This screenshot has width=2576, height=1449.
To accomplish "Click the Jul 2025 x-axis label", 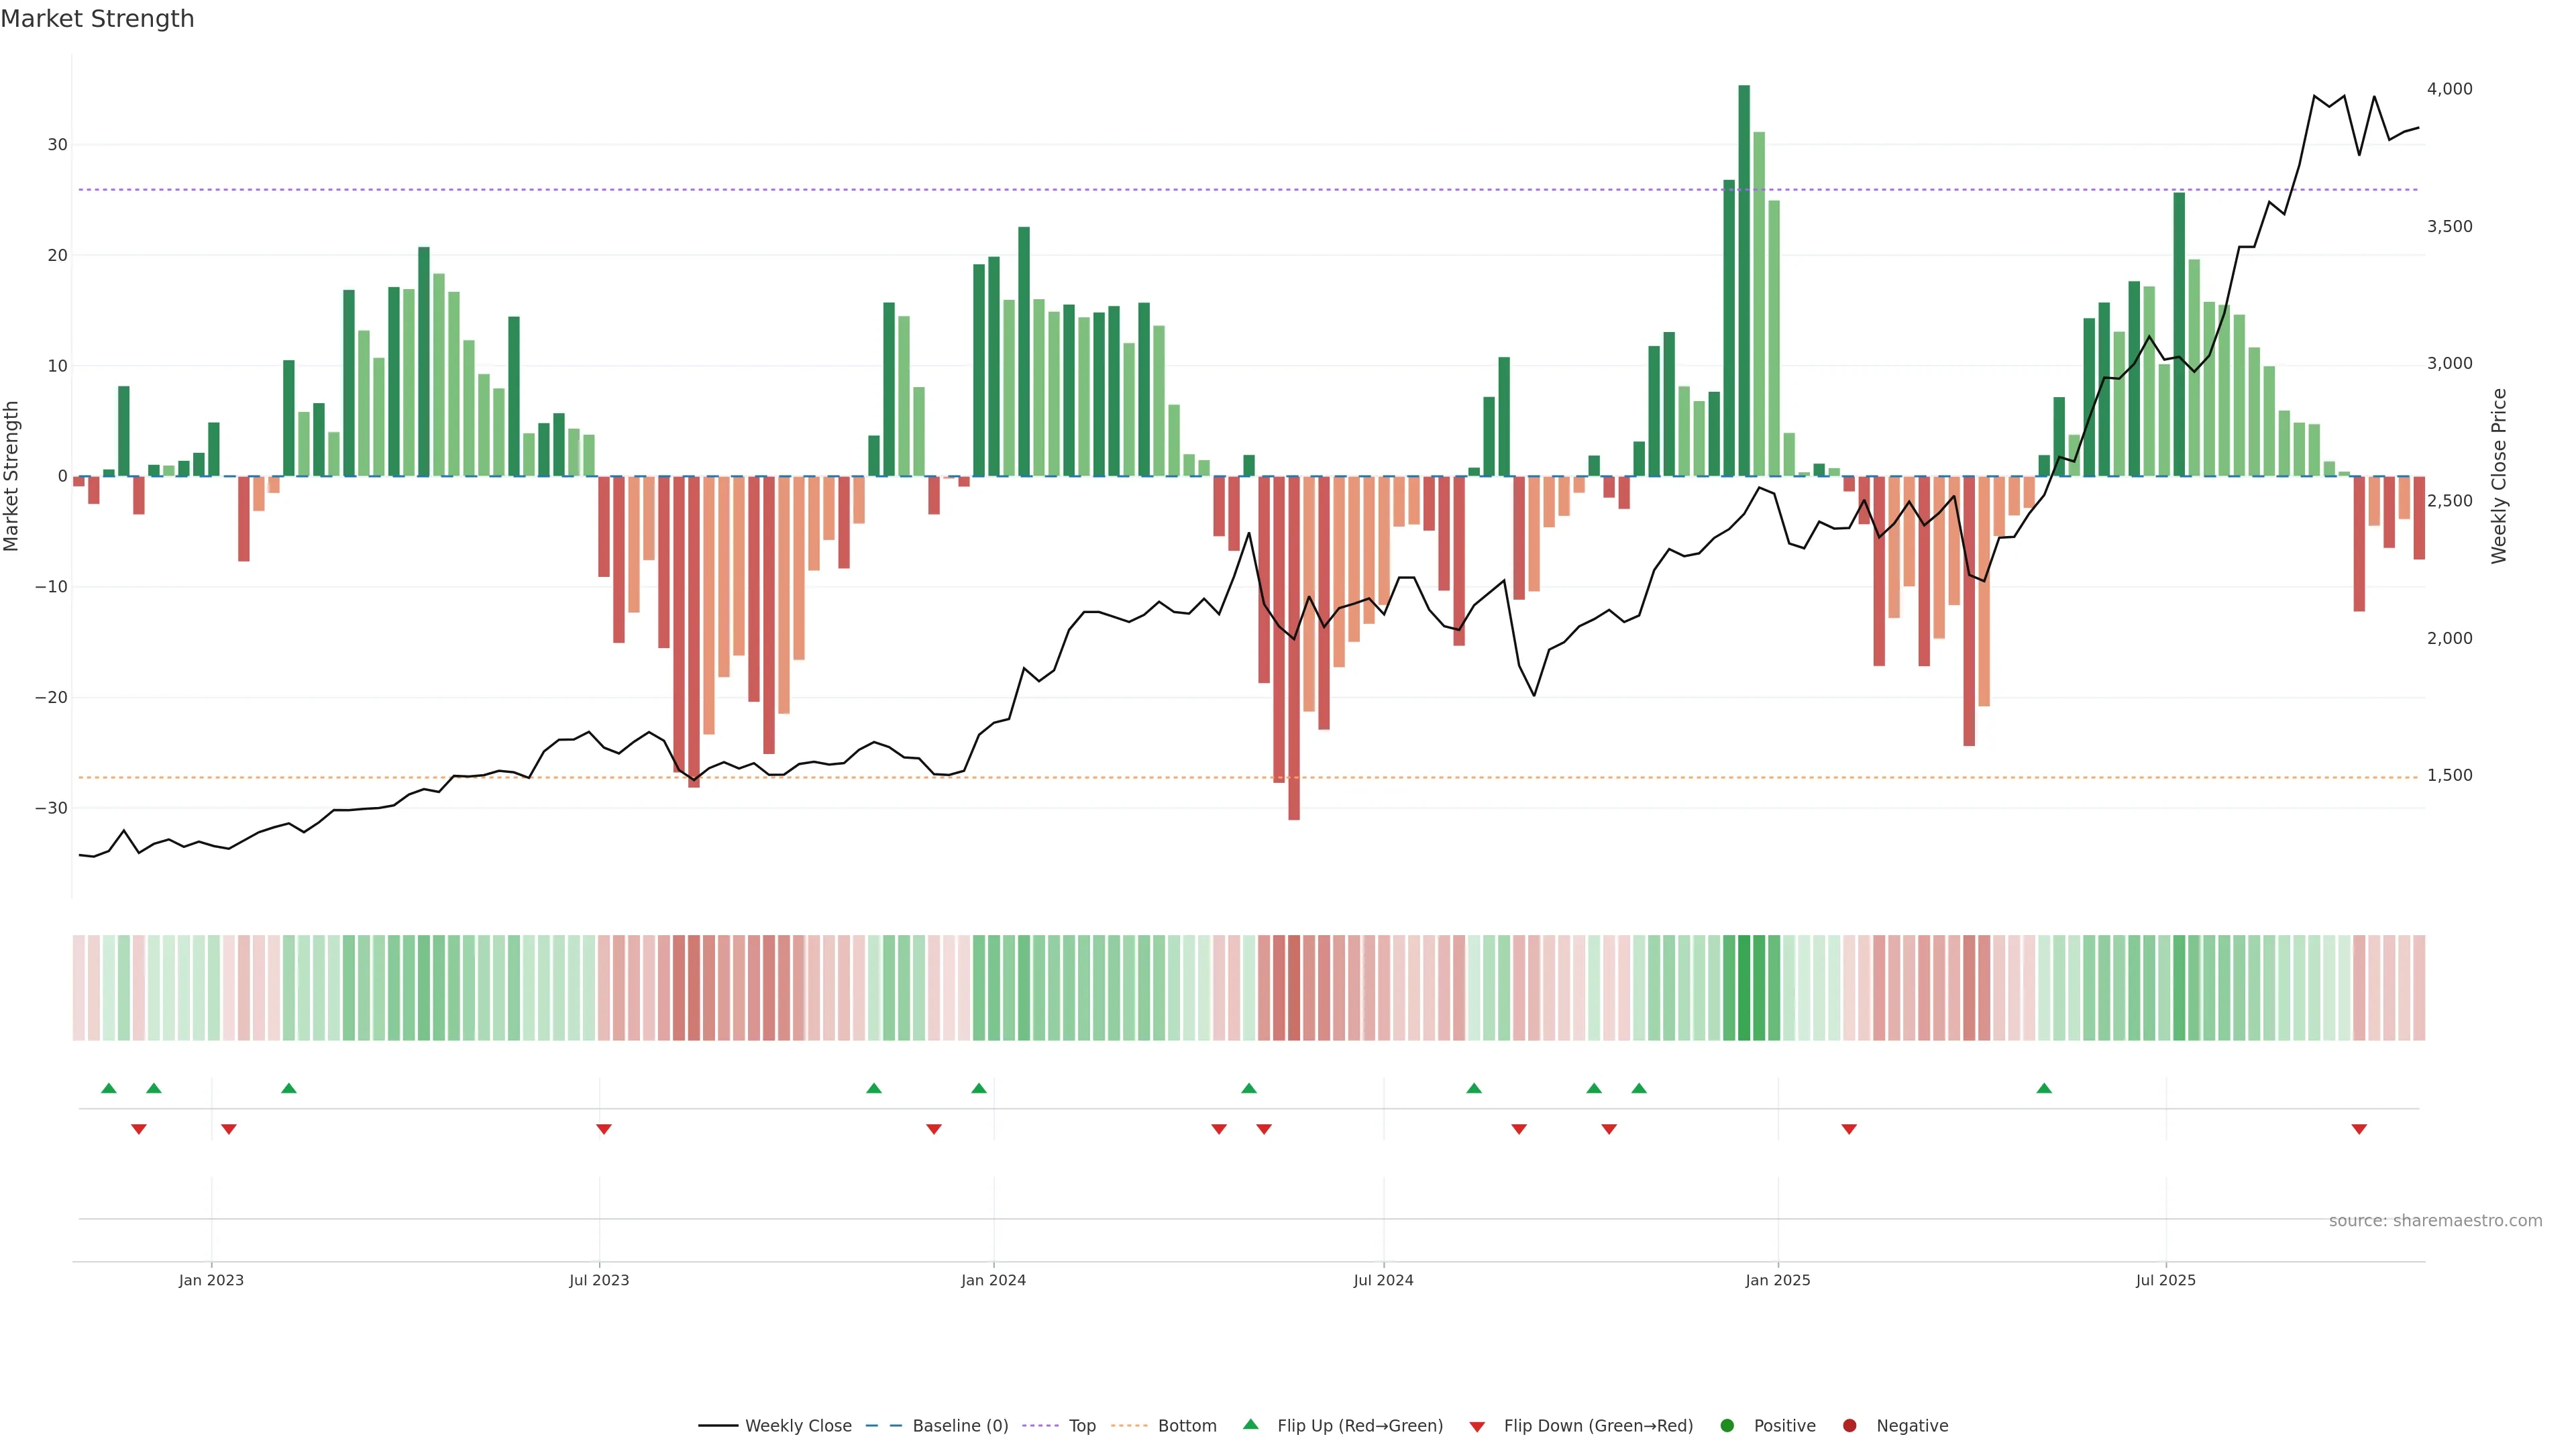I will [2165, 1280].
